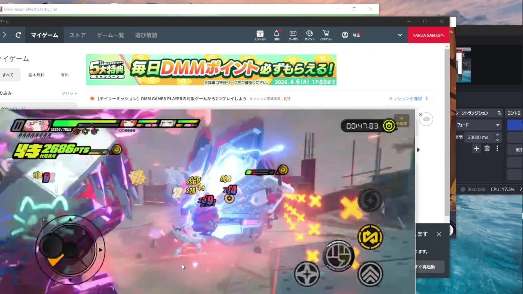Tap the player HP bar 10354/11103
Screen dimensions: 523x294
click(x=85, y=124)
